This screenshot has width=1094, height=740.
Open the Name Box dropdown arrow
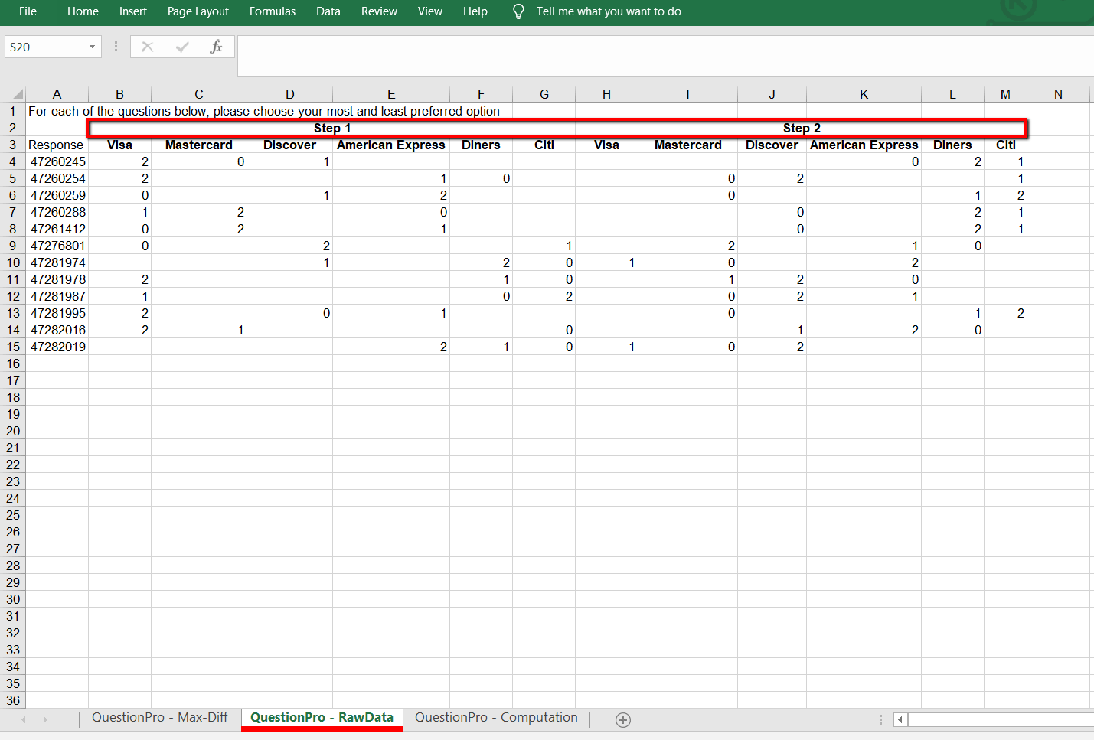92,47
